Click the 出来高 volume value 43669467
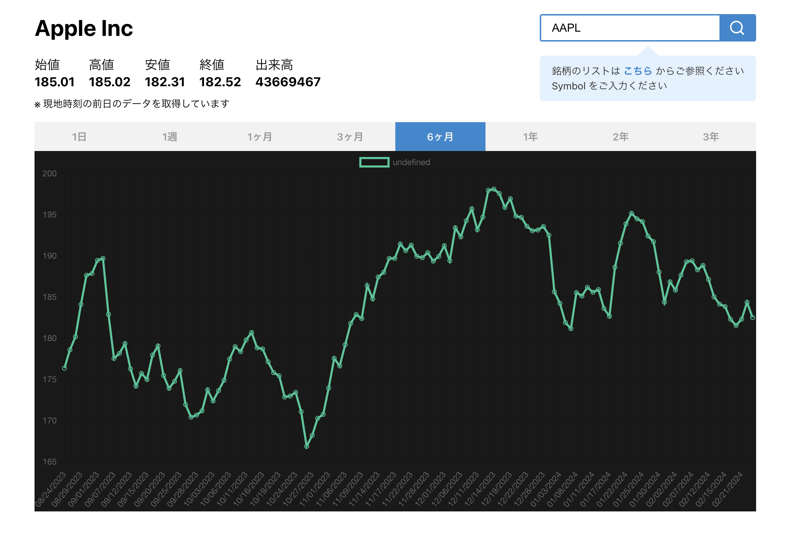This screenshot has width=785, height=535. click(288, 82)
